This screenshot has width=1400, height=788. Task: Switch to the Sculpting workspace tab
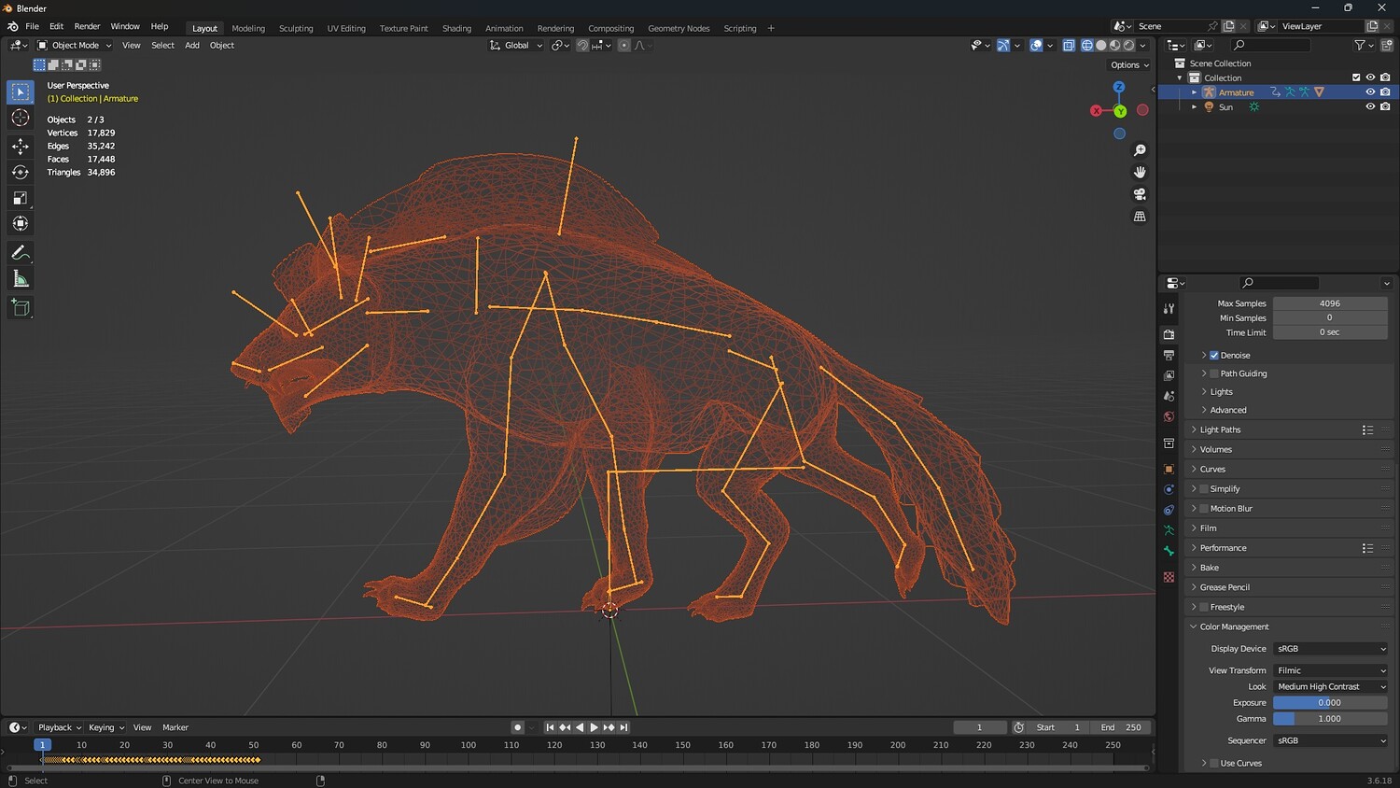pyautogui.click(x=296, y=28)
